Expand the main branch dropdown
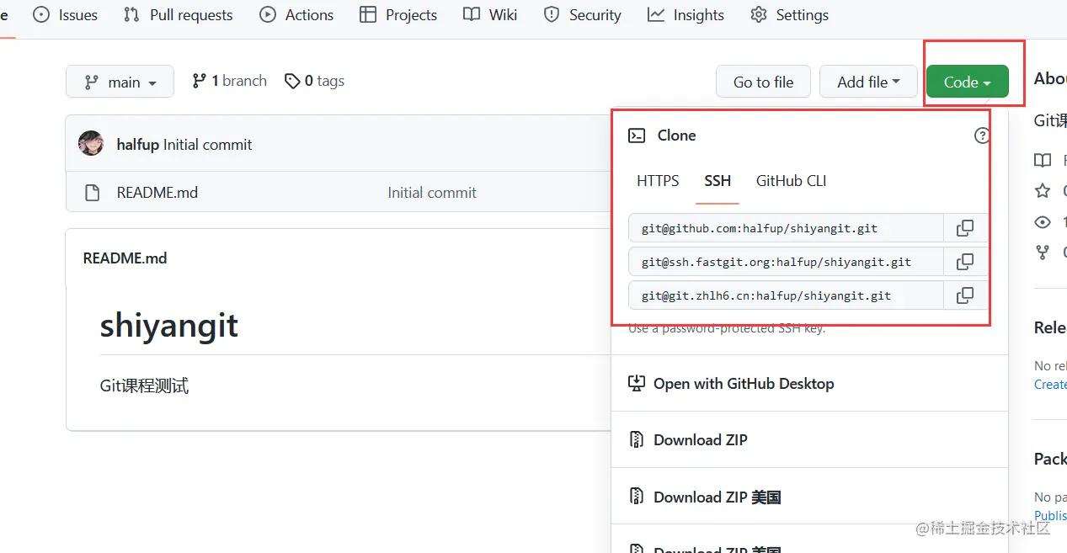This screenshot has width=1067, height=553. (120, 82)
